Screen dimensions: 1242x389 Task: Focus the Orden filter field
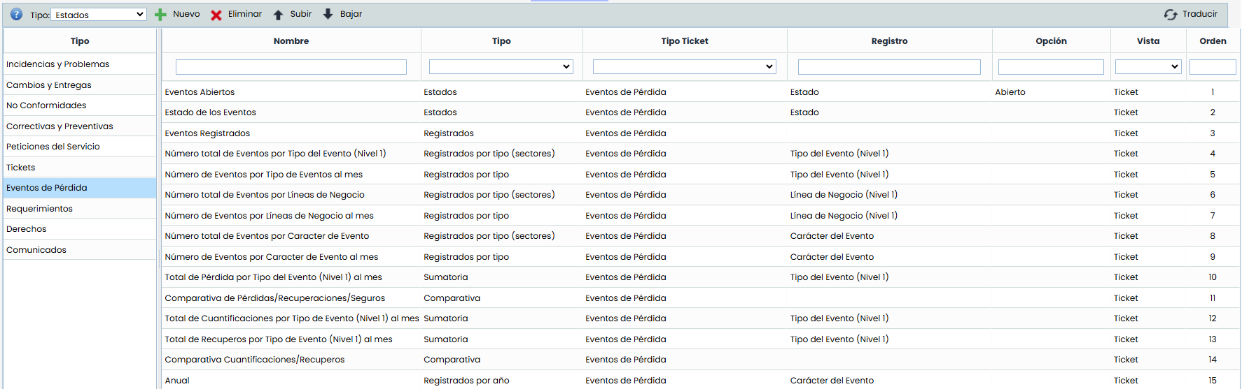click(1212, 66)
